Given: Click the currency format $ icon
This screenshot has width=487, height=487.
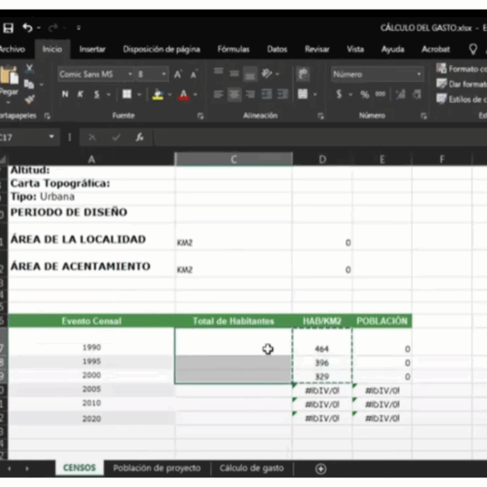Looking at the screenshot, I should click(x=339, y=95).
